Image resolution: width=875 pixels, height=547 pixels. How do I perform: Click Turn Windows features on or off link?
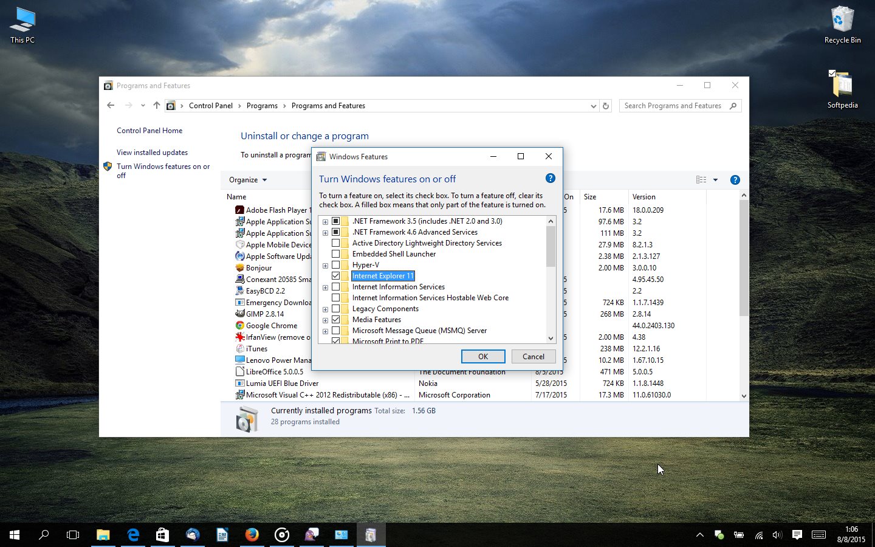[163, 171]
